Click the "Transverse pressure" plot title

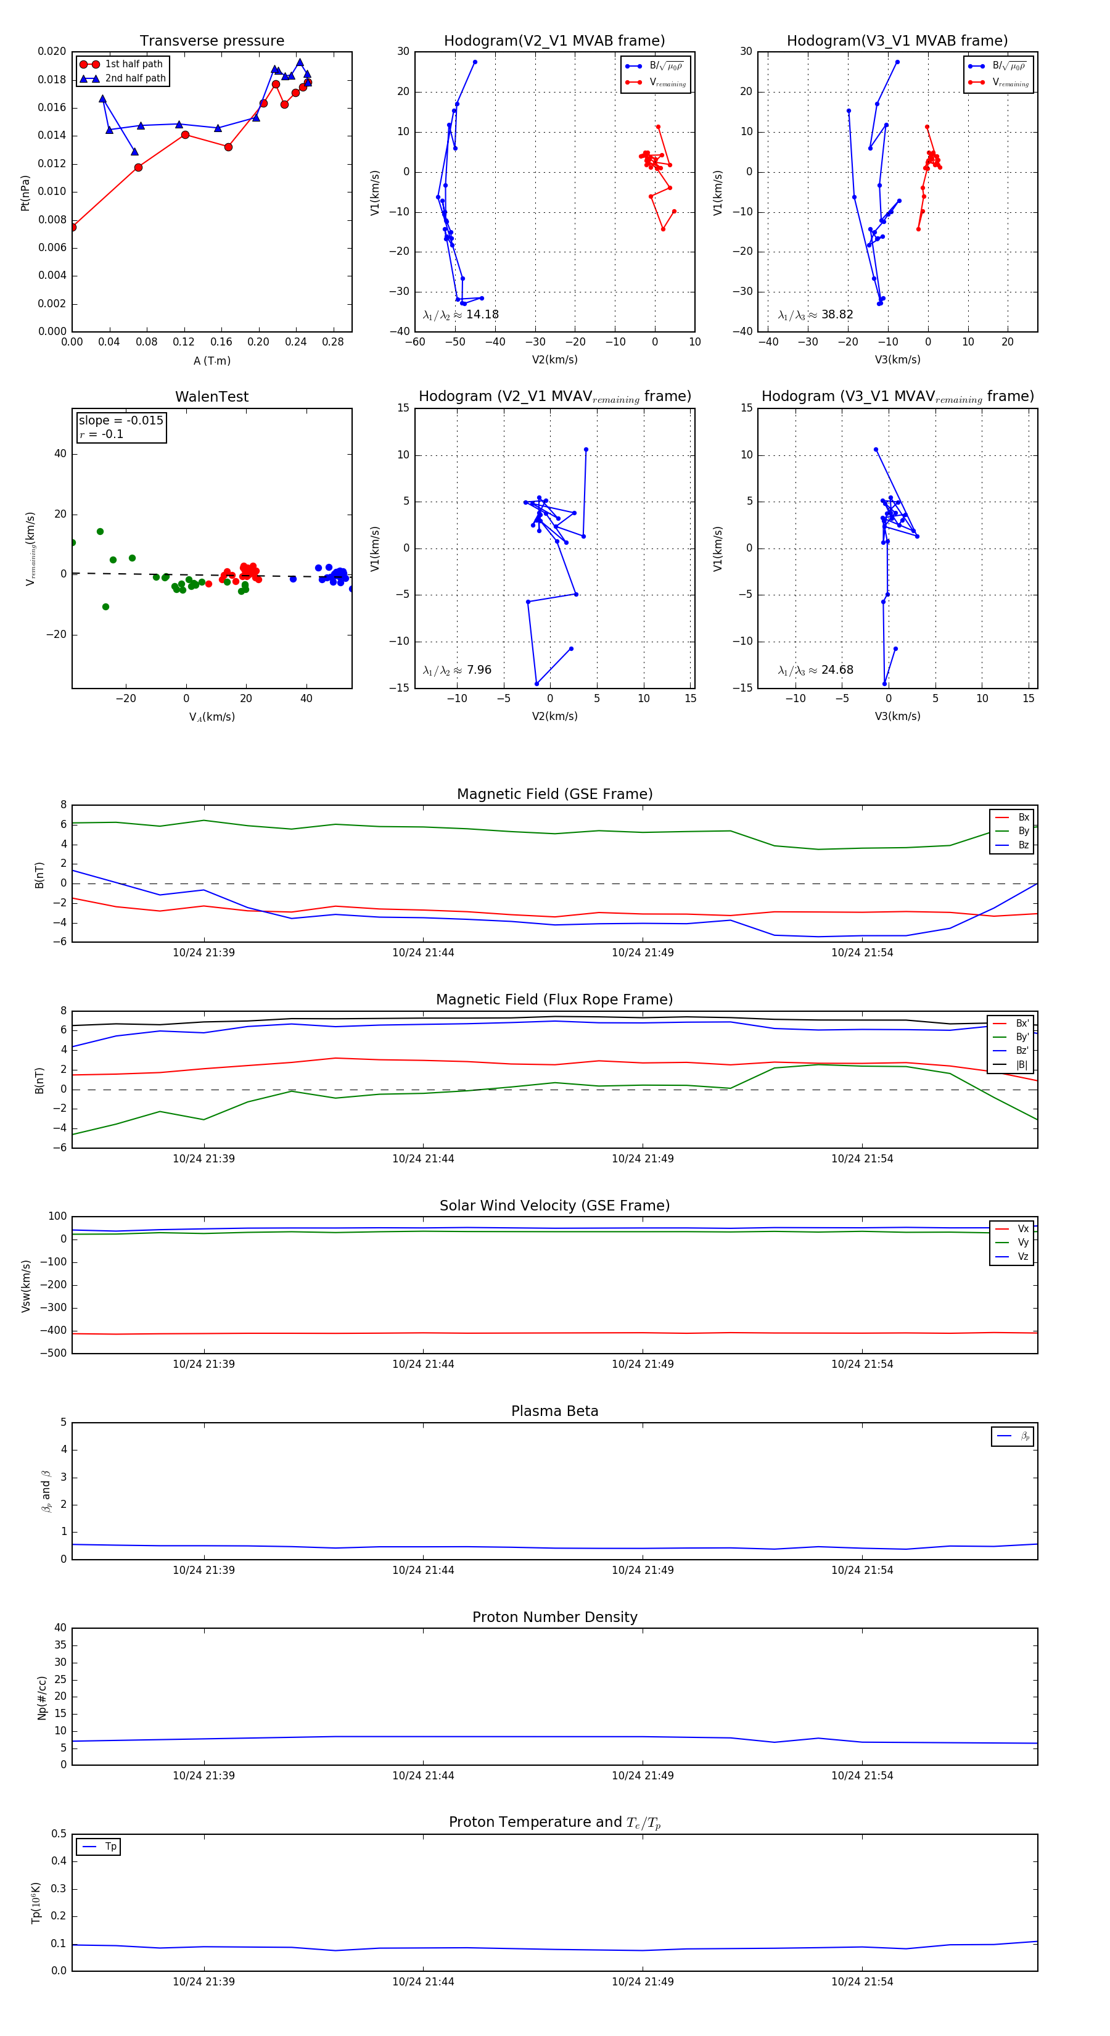click(x=212, y=40)
